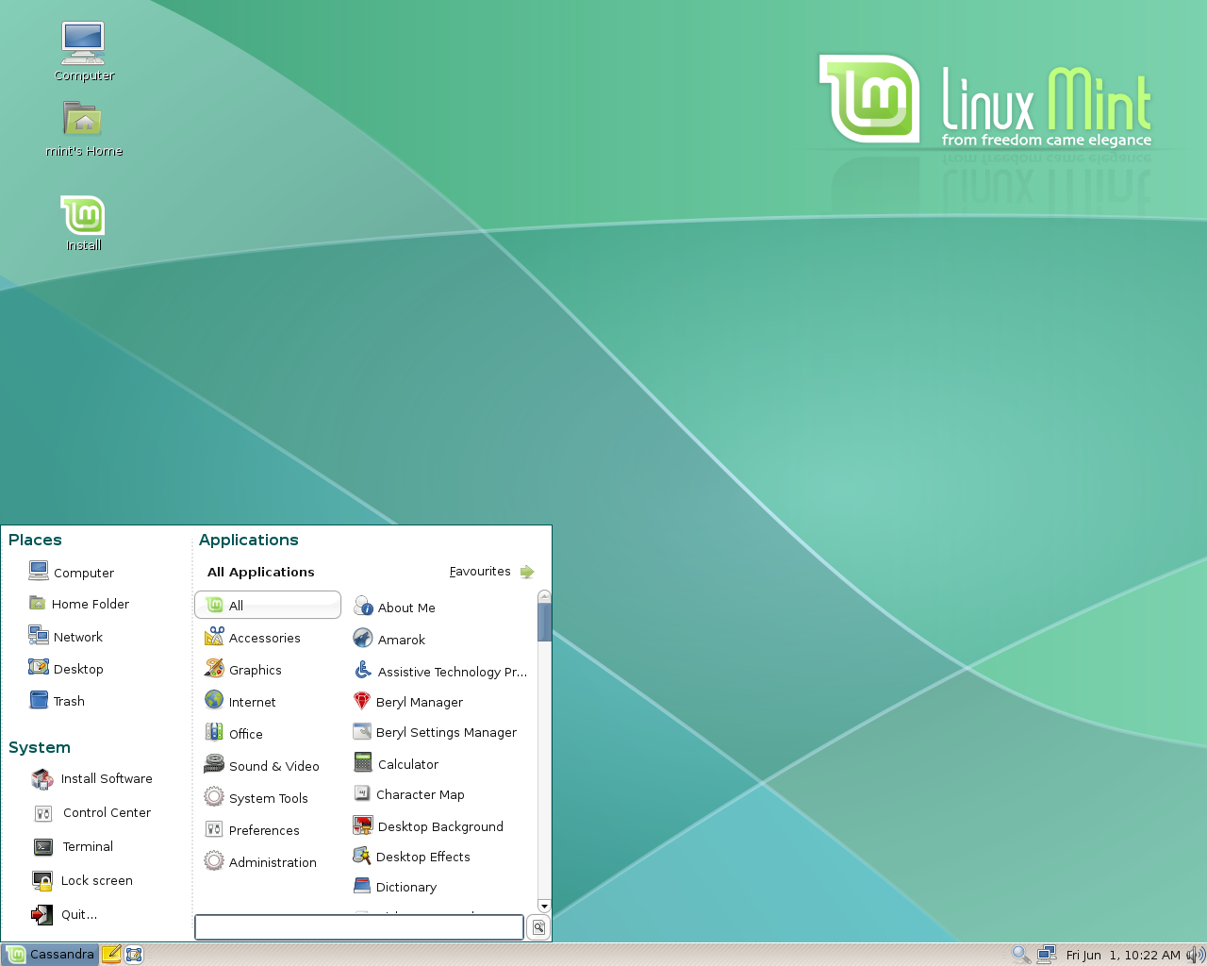Launch About Me

coord(394,608)
